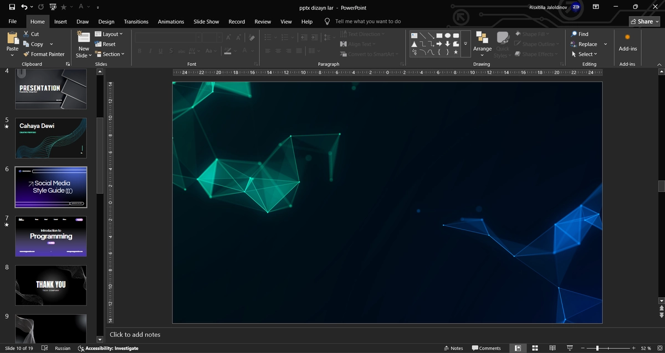Click the Arrange icon

click(482, 38)
